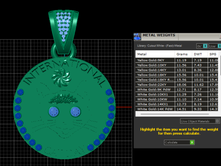Image resolution: width=221 pixels, height=166 pixels.
Task: Select the Yellow Gold:22KY row
Action: (177, 84)
